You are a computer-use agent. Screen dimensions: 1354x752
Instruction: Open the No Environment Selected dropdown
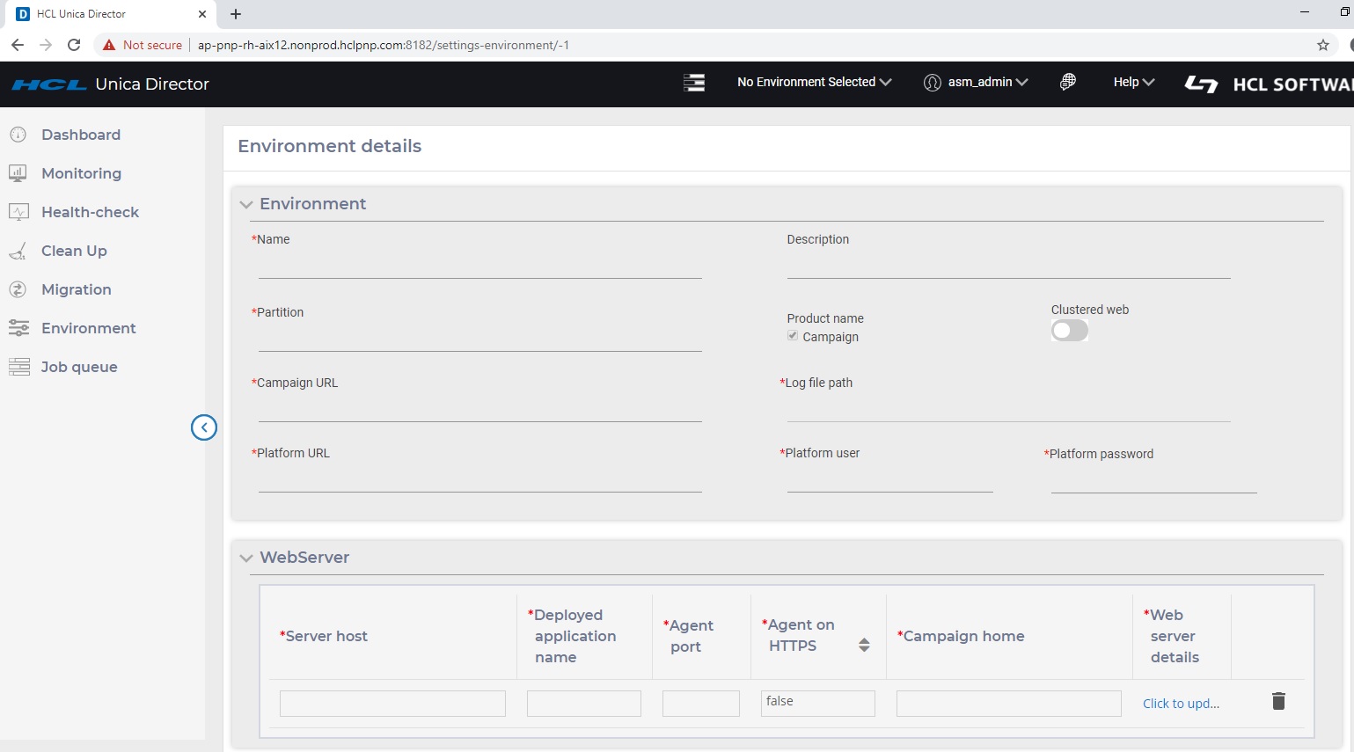814,82
